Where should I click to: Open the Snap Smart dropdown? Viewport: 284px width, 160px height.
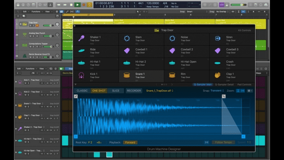click(x=197, y=12)
